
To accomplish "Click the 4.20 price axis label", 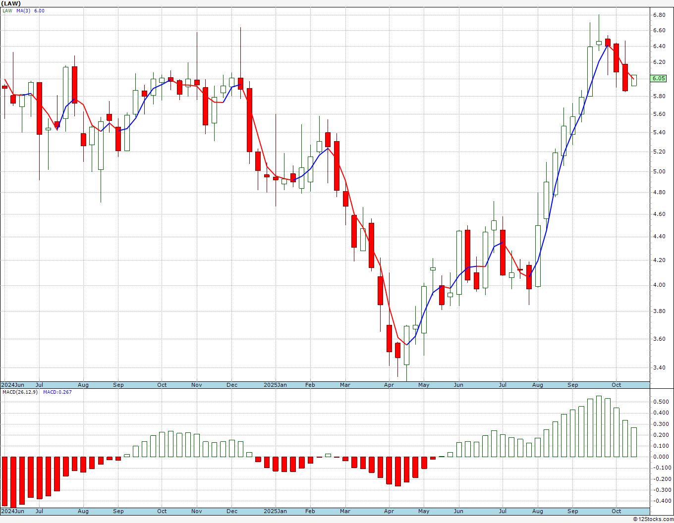I will [x=659, y=260].
